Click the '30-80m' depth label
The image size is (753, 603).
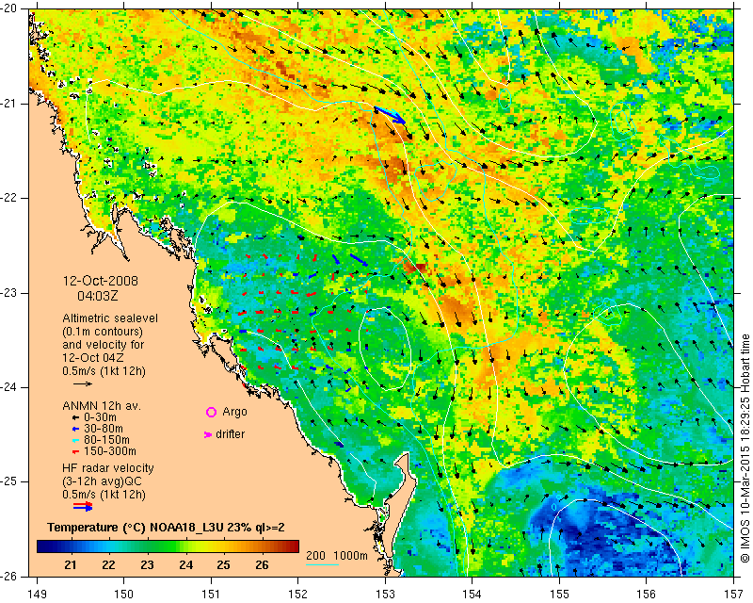coord(104,429)
